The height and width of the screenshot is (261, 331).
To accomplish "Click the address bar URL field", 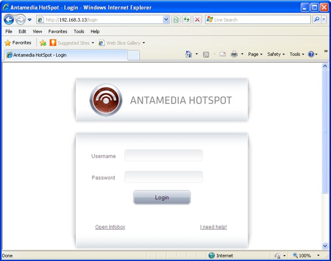I will (x=103, y=20).
